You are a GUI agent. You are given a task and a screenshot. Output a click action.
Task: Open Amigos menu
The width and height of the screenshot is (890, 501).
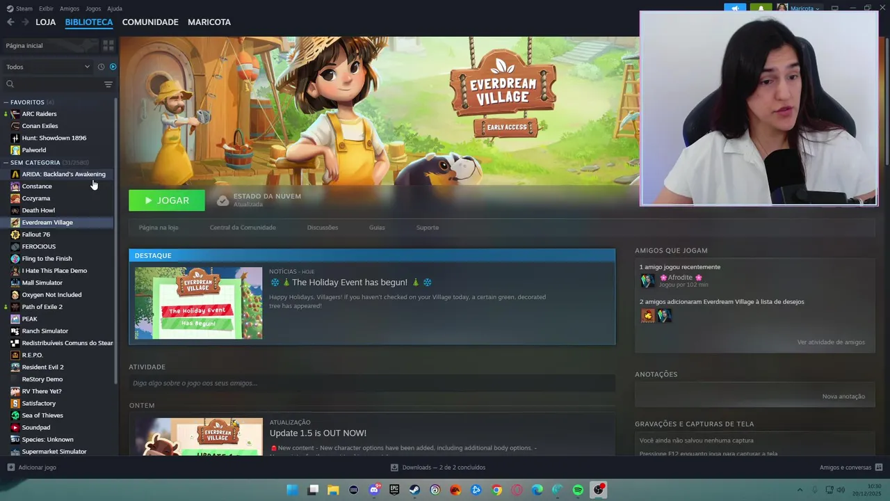tap(70, 8)
